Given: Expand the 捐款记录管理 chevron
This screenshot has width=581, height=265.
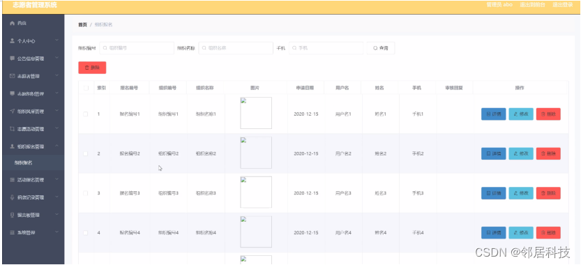Looking at the screenshot, I should click(x=57, y=197).
